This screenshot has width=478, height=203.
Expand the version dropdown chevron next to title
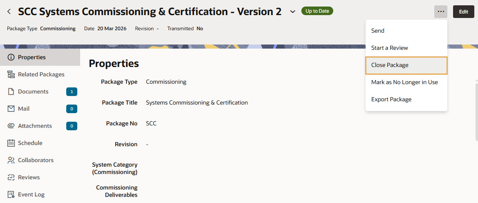[292, 12]
